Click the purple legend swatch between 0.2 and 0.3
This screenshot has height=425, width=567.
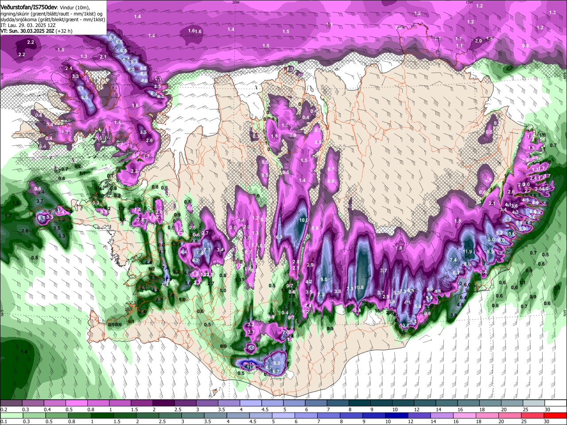(11, 403)
